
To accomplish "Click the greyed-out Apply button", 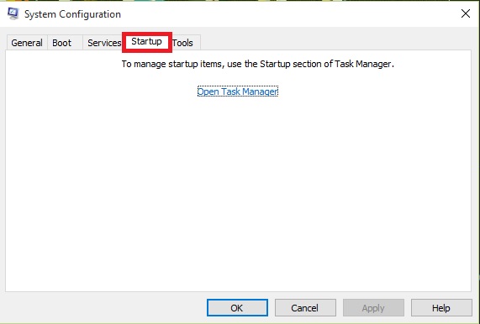I will [373, 307].
